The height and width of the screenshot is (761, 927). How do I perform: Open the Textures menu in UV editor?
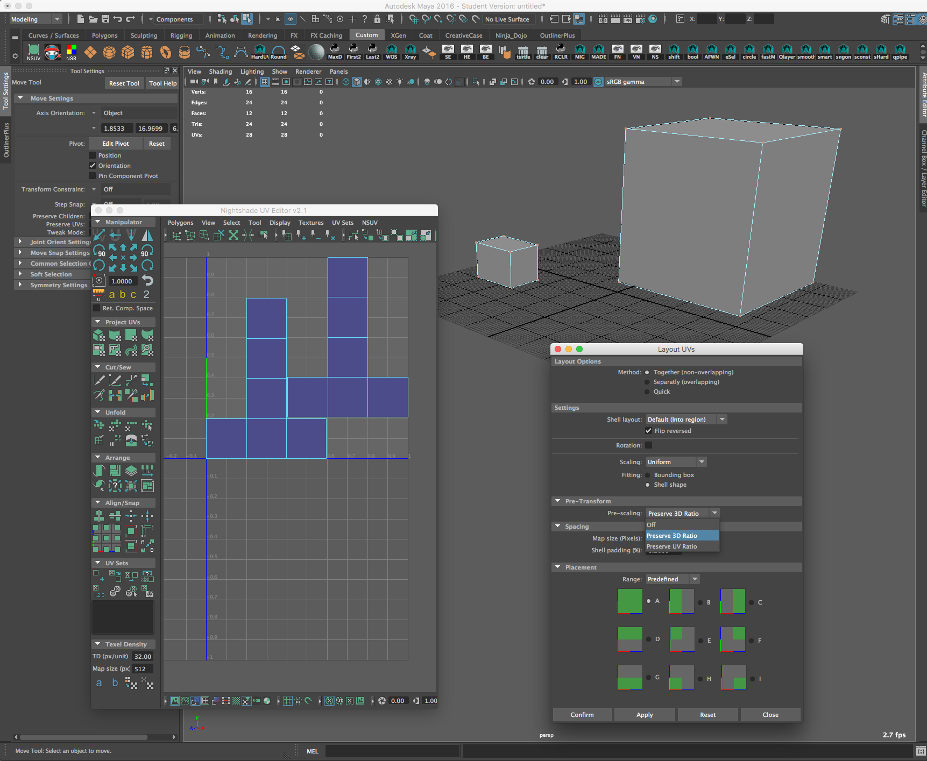pyautogui.click(x=311, y=223)
